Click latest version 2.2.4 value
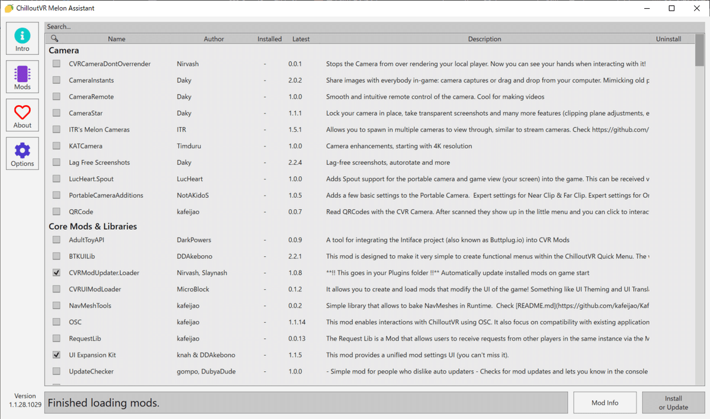 pos(295,162)
